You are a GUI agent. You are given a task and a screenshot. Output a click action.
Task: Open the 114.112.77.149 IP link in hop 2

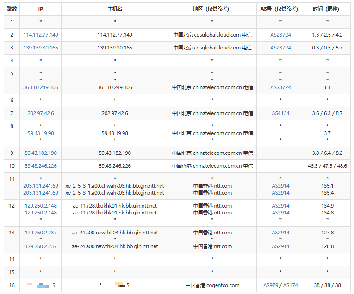point(41,35)
